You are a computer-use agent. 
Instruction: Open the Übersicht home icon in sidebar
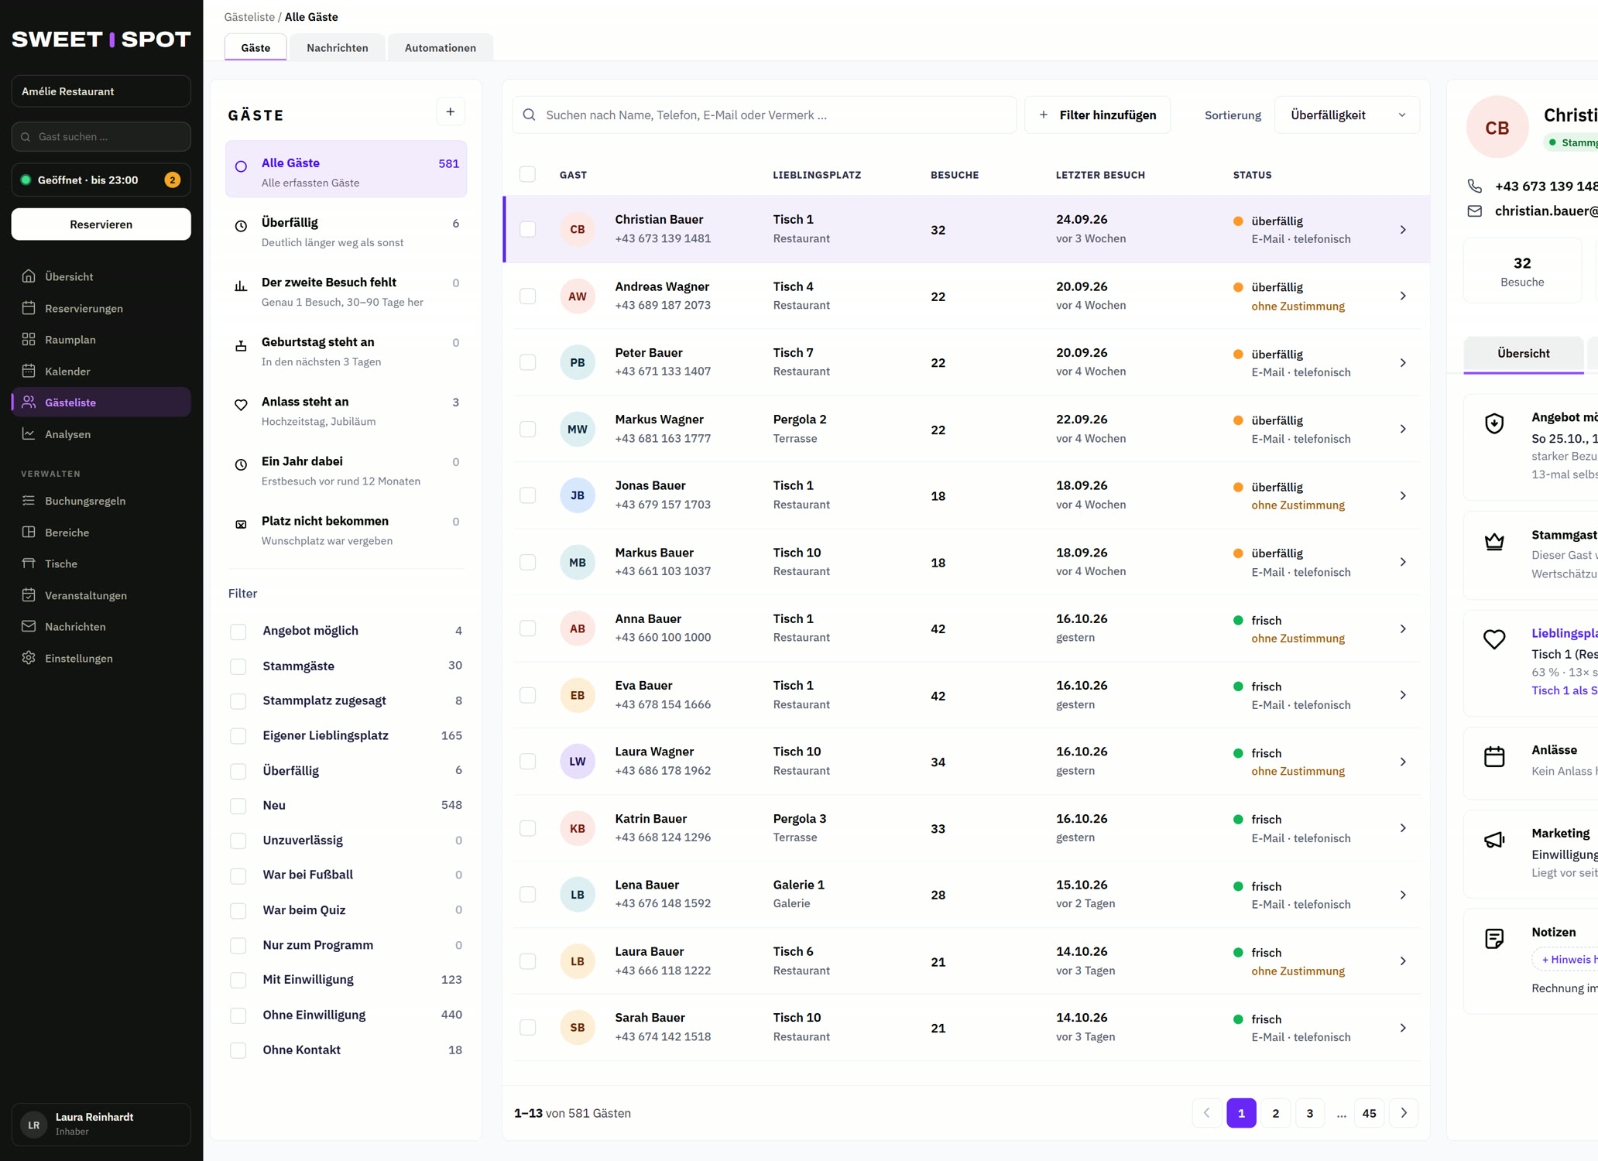29,276
